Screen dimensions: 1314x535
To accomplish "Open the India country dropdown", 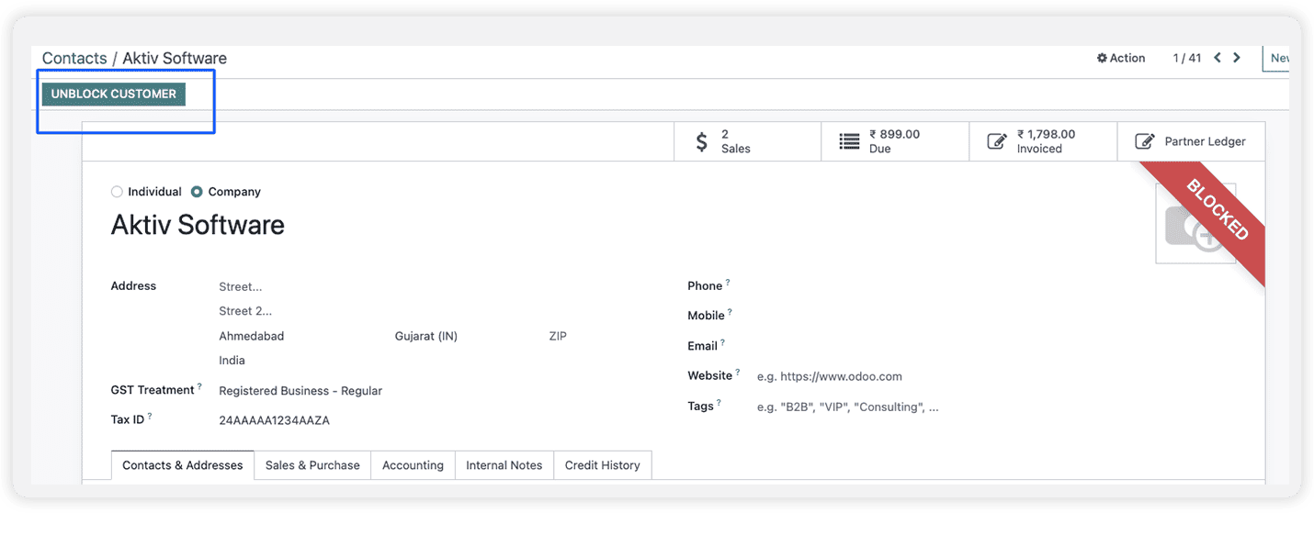I will coord(232,361).
